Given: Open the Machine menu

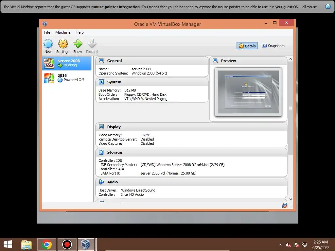Looking at the screenshot, I should pos(63,32).
